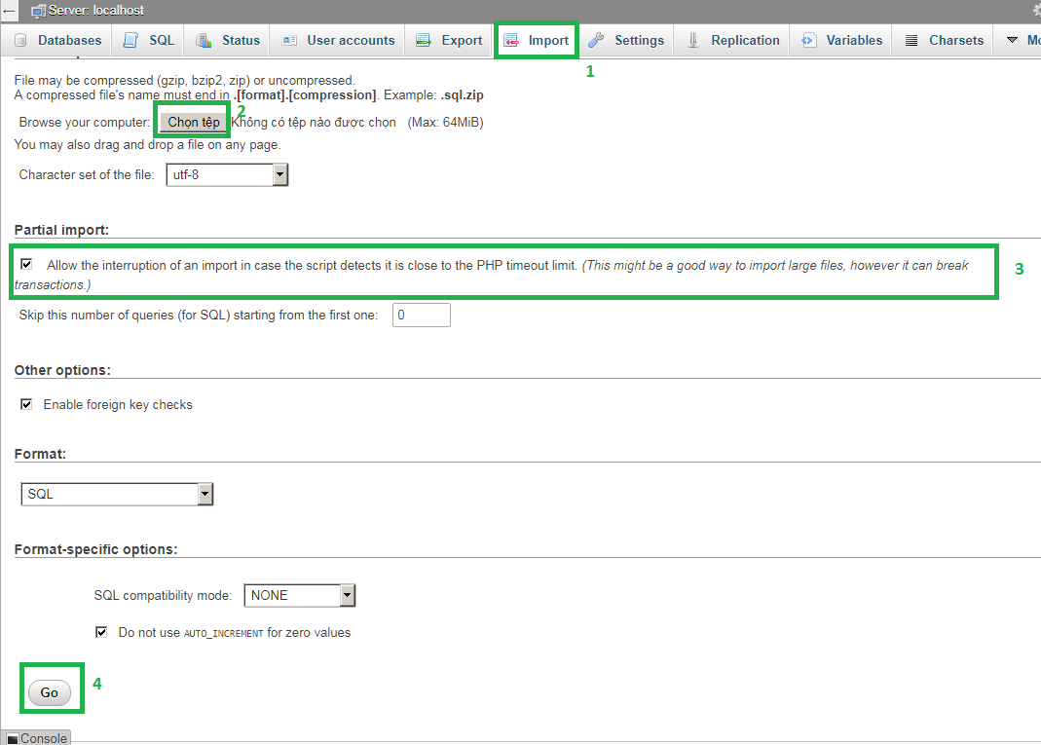
Task: Click the Export tab icon
Action: (x=424, y=41)
